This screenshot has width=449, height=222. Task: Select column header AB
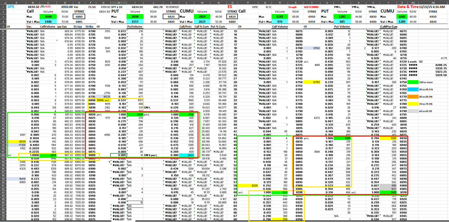coord(434,2)
